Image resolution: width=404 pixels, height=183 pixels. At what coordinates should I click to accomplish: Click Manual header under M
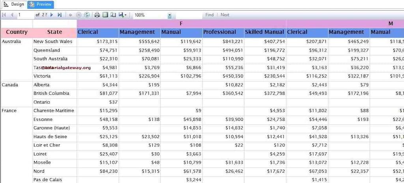pos(387,32)
